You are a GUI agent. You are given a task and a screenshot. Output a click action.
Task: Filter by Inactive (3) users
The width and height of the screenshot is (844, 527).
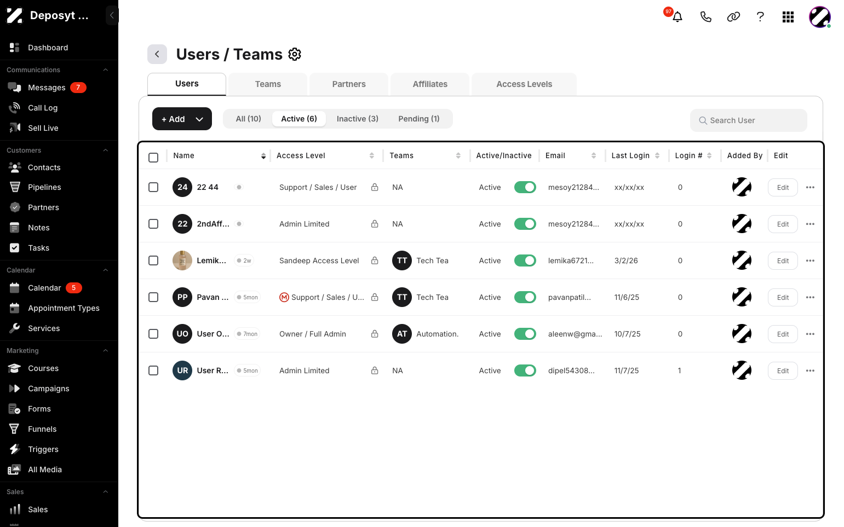tap(358, 119)
